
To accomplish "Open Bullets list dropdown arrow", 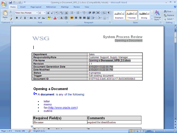I will point(75,13).
